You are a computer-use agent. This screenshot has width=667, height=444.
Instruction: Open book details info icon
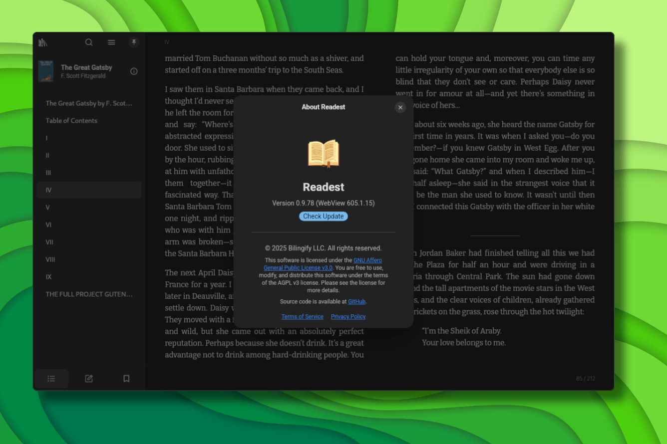click(134, 71)
